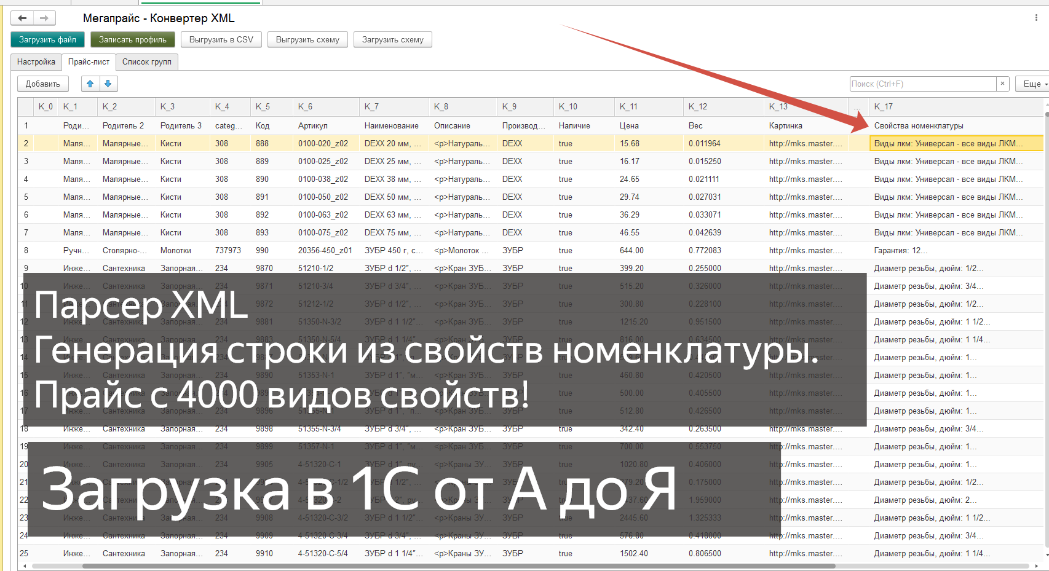
Task: Select the article cell 4-51320-C-5/4
Action: [x=327, y=553]
